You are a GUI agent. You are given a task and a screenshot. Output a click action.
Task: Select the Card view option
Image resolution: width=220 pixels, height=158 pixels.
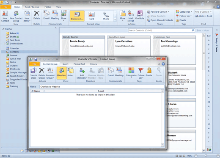click(x=91, y=16)
